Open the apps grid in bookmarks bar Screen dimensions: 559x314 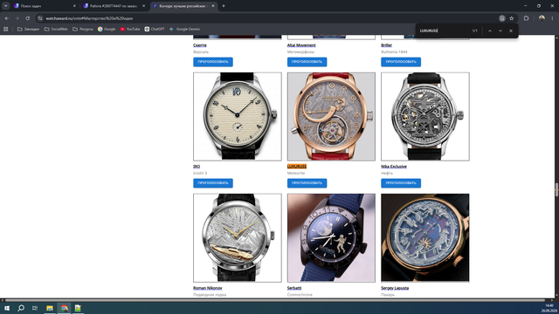[6, 29]
